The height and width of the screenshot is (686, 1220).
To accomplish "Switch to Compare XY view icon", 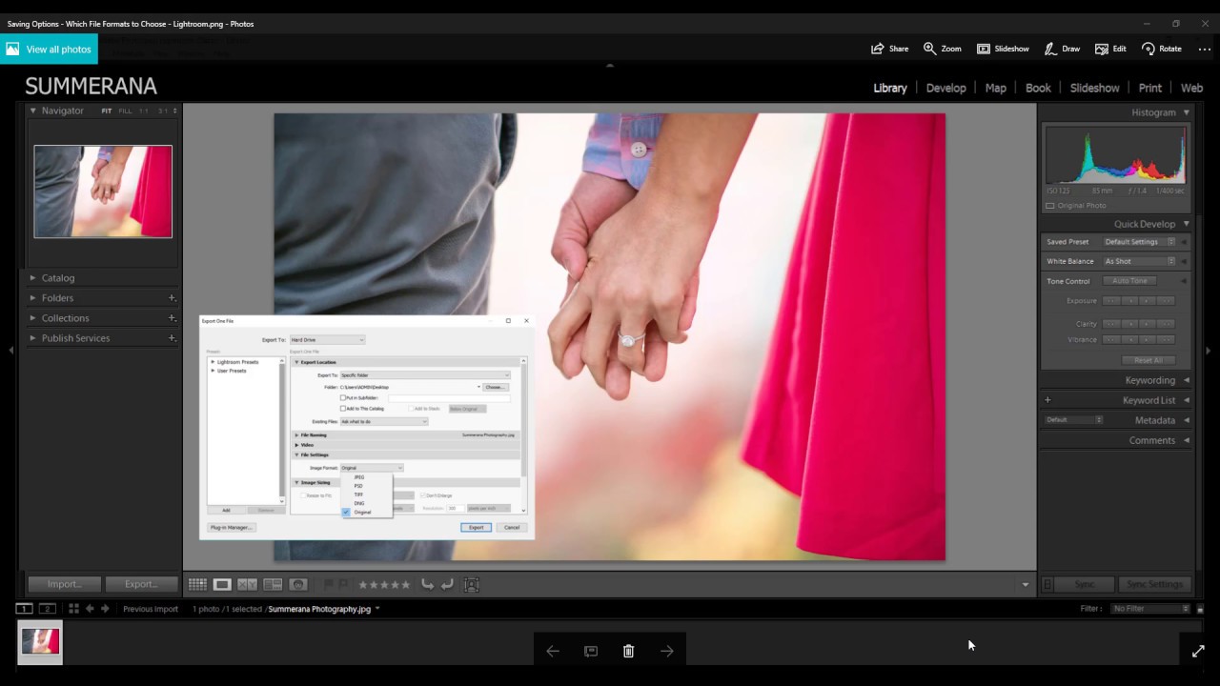I will (247, 585).
